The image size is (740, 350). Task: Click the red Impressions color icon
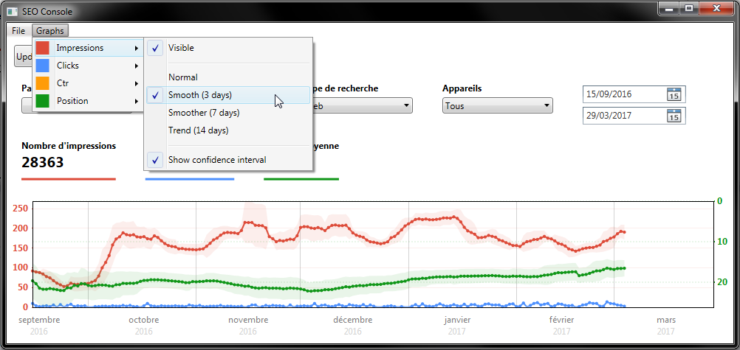pos(43,48)
